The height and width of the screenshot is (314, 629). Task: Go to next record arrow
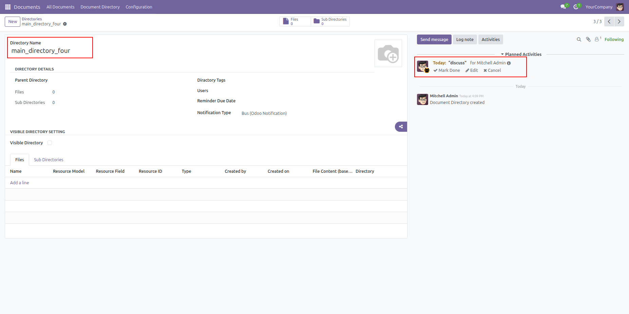click(619, 21)
